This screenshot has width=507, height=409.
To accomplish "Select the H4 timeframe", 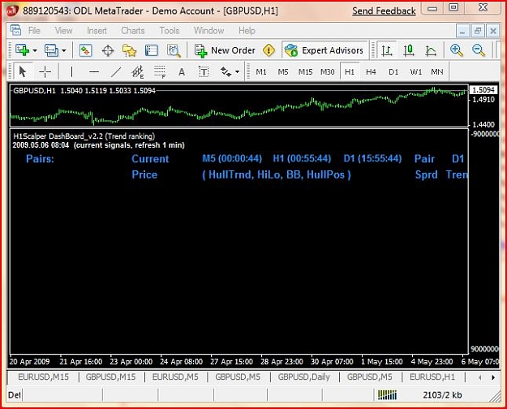I will point(371,72).
